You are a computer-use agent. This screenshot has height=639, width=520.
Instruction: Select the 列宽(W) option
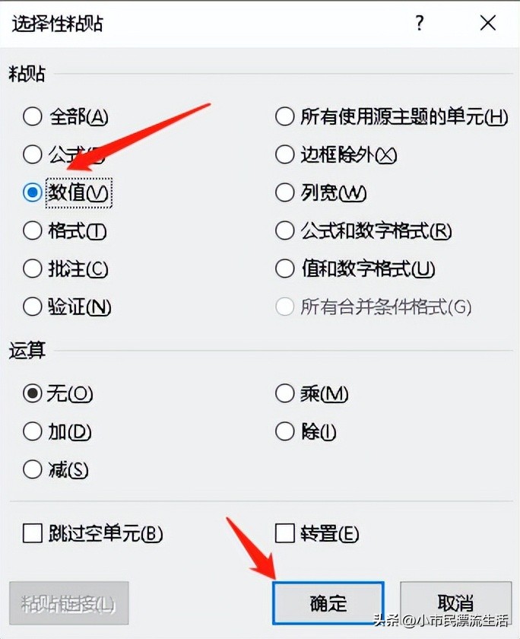(x=284, y=193)
